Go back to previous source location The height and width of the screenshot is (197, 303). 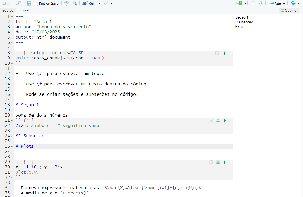pos(3,3)
